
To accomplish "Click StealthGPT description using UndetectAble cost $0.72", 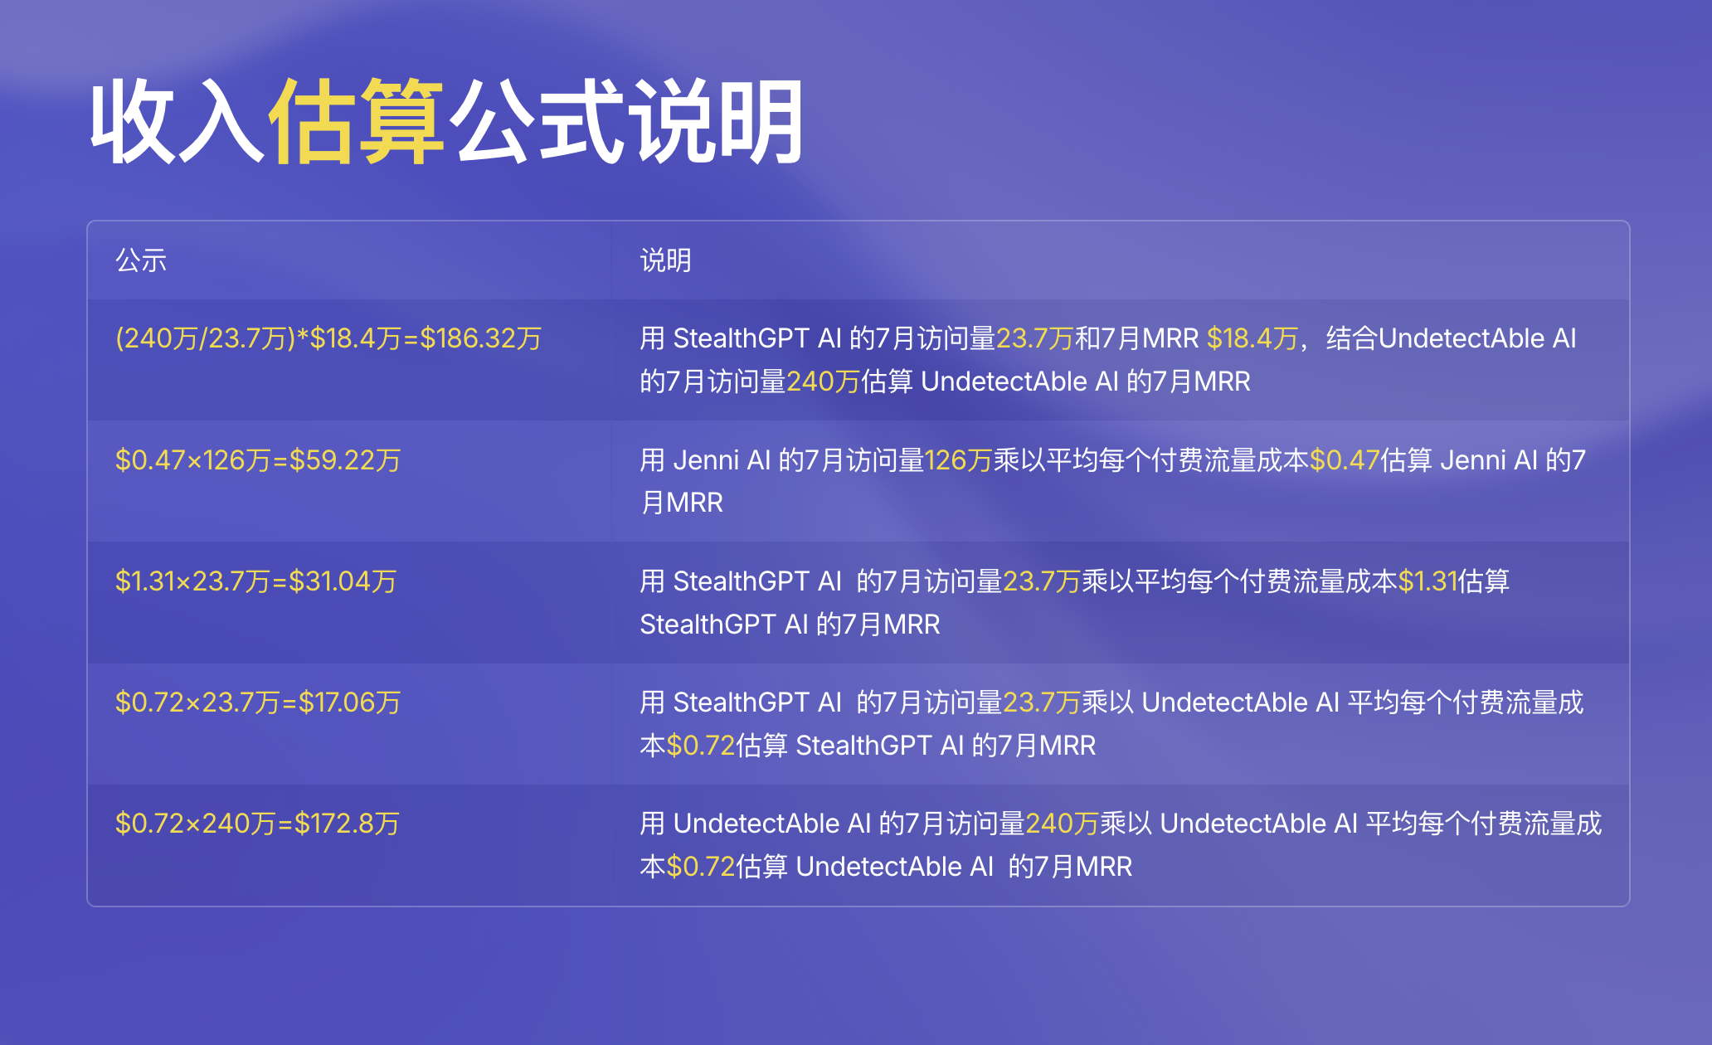I will click(1111, 723).
